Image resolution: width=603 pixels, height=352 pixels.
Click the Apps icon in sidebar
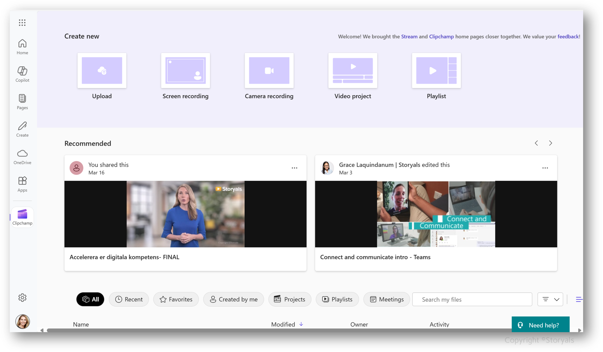click(x=22, y=184)
